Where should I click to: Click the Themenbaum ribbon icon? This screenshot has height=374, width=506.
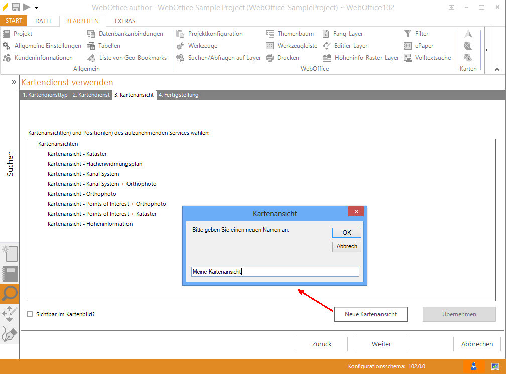270,34
